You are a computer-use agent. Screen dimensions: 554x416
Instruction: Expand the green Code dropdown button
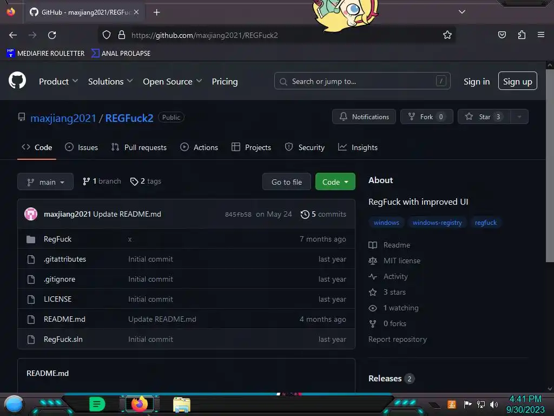click(x=335, y=182)
